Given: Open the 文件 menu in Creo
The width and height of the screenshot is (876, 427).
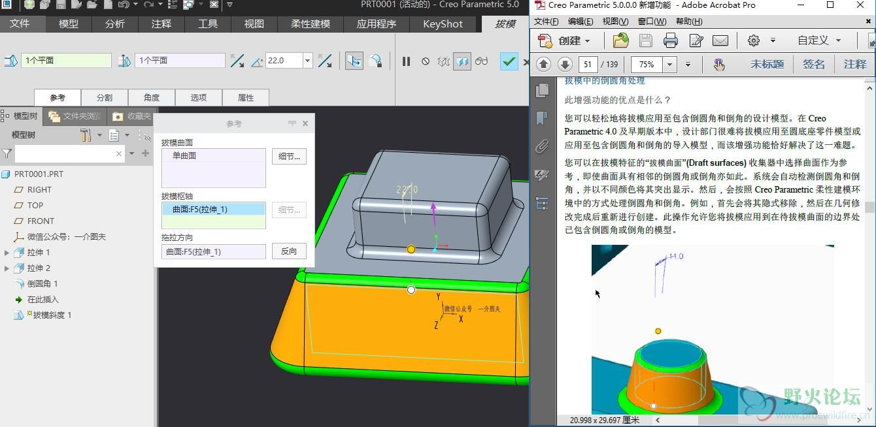Looking at the screenshot, I should 20,24.
